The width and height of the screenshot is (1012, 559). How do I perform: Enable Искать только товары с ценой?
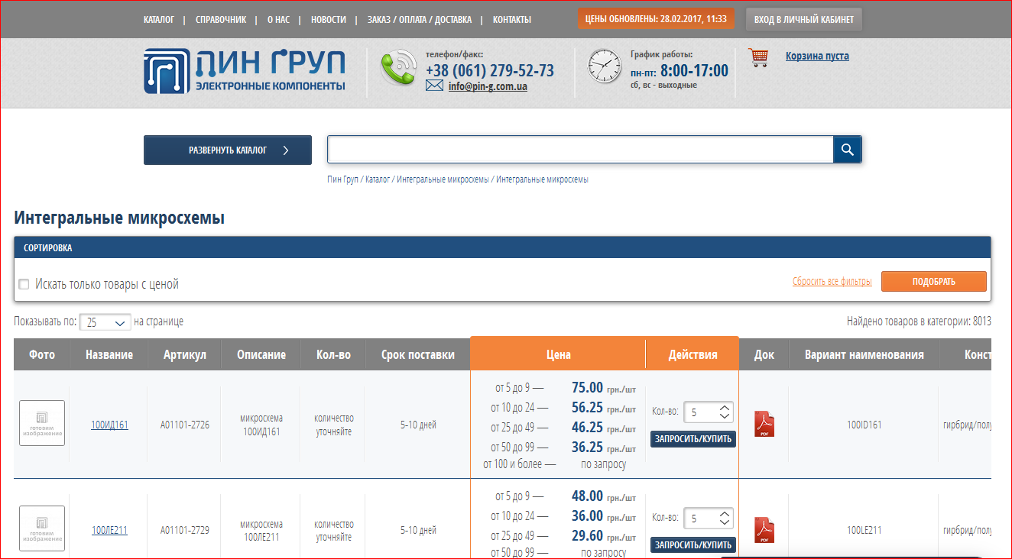24,283
